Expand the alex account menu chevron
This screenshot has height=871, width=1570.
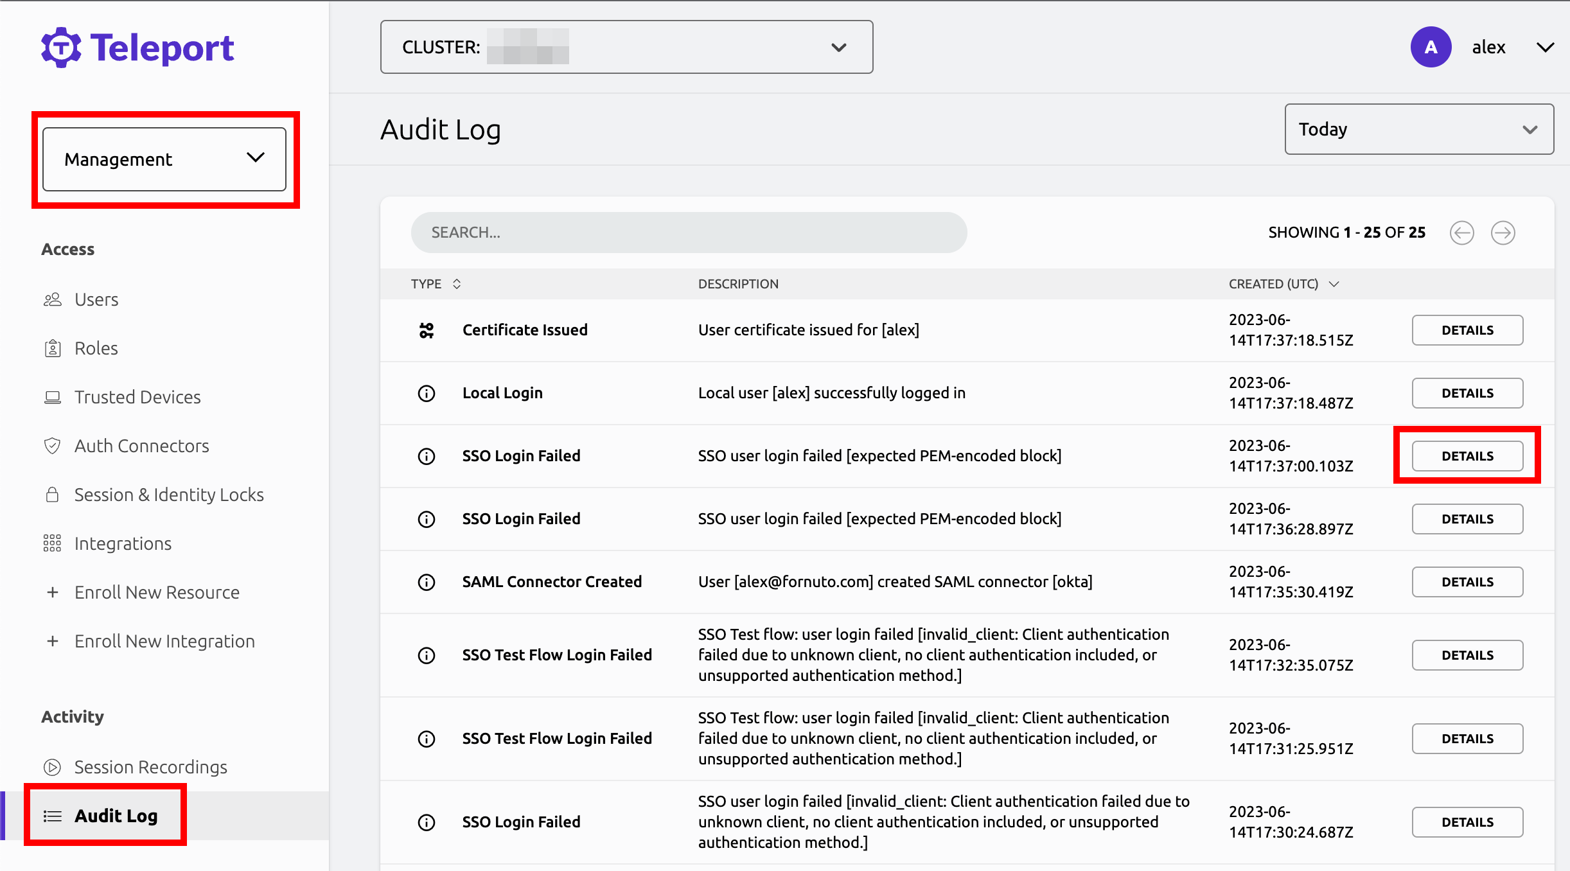pos(1546,47)
